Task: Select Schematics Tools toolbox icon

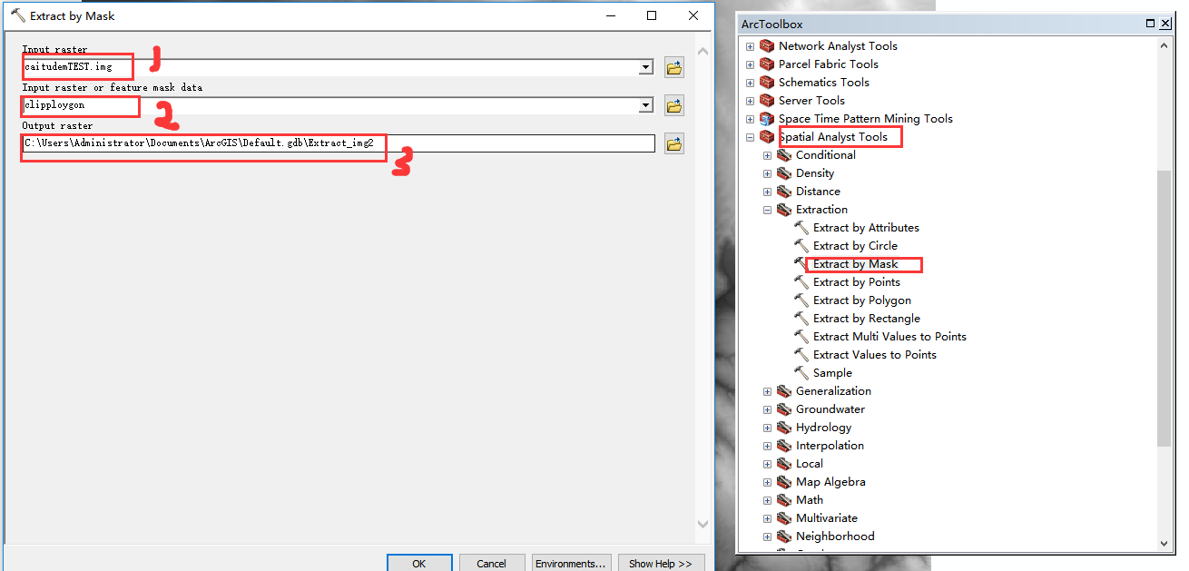Action: point(767,83)
